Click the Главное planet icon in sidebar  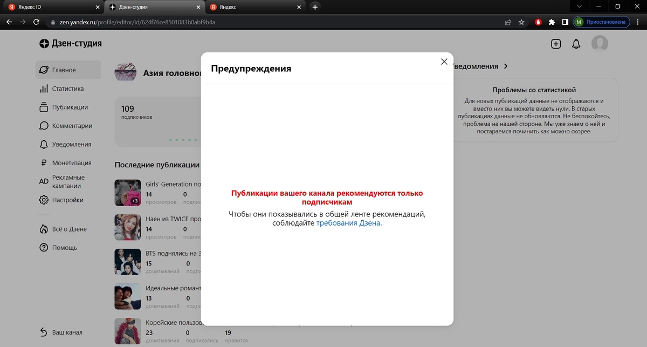coord(44,70)
